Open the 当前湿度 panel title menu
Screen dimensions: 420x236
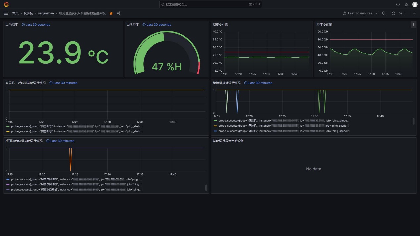(x=132, y=25)
